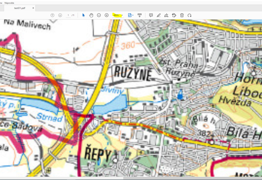Open the sign document pen tool
The width and height of the screenshot is (262, 180).
tap(166, 15)
